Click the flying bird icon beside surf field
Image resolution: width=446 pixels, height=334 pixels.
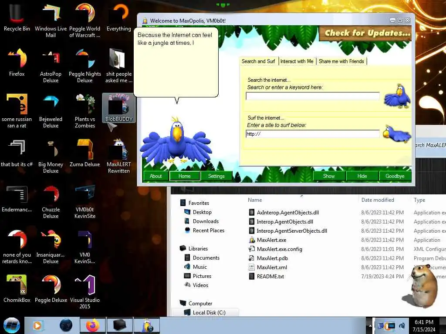397,133
